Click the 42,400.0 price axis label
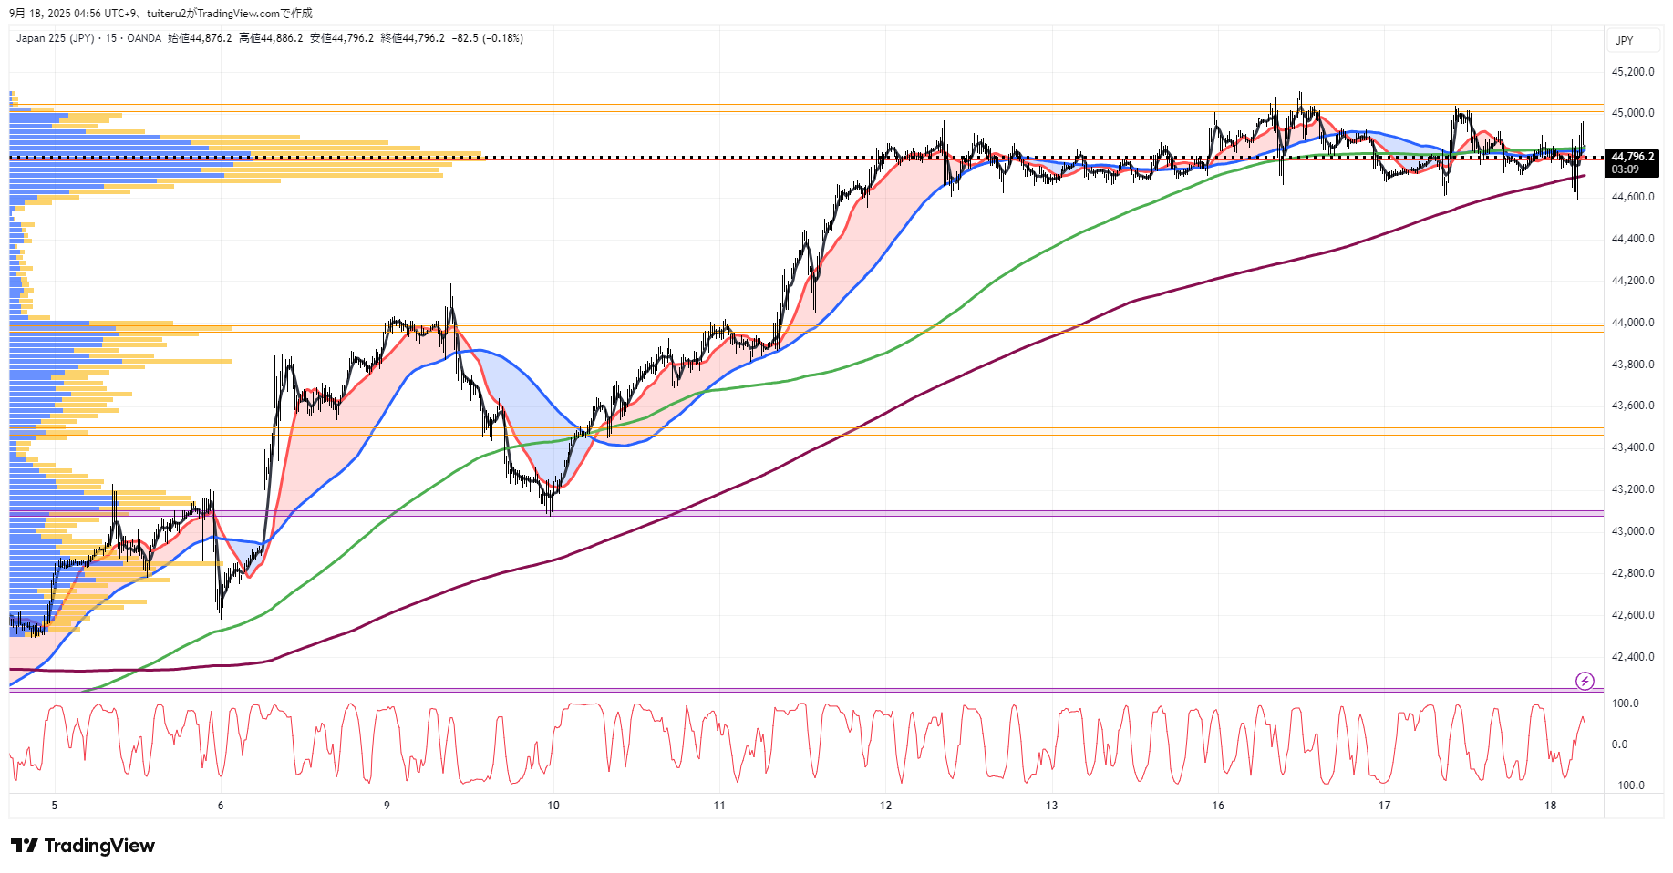 pyautogui.click(x=1633, y=657)
